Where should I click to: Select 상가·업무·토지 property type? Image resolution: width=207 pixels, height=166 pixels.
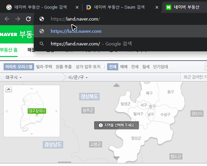tap(88, 67)
